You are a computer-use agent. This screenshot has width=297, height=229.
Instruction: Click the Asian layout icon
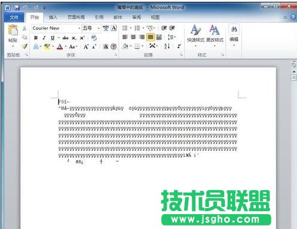point(152,46)
